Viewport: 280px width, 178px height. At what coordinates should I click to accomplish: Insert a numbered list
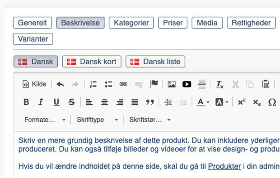point(93,84)
